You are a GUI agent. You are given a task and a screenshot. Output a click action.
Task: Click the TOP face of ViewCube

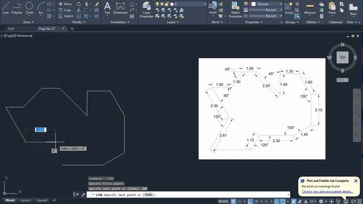(x=343, y=58)
